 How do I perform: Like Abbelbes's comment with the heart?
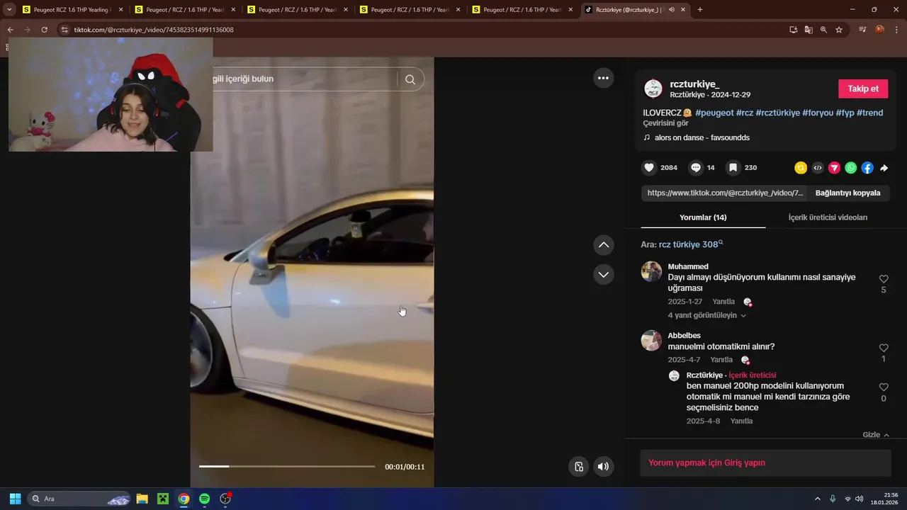click(884, 348)
